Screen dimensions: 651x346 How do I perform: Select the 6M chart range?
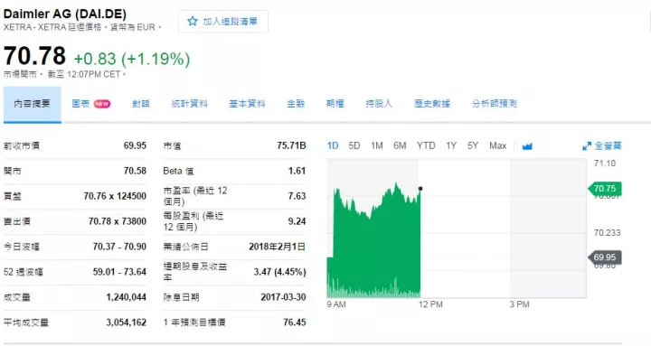400,145
